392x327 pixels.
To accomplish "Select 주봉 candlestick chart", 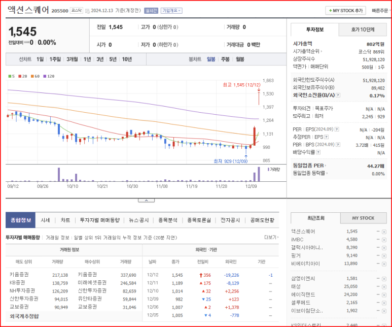I will [x=225, y=59].
